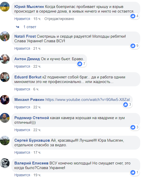Viewport: 142px width, 177px height.
Task: Click the '15 ч.' timestamp on the first comment
Action: (37, 19)
